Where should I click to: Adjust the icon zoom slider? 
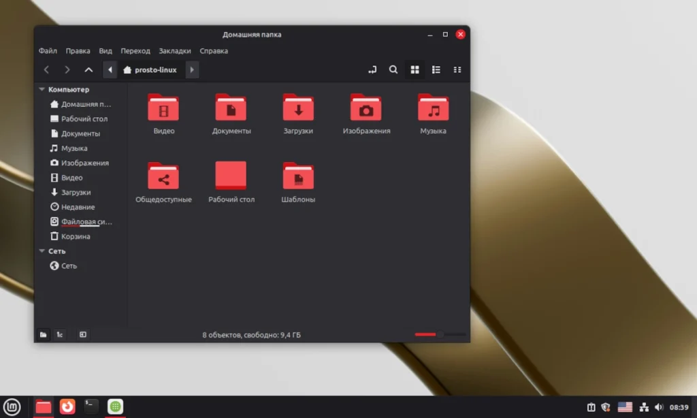tap(440, 334)
